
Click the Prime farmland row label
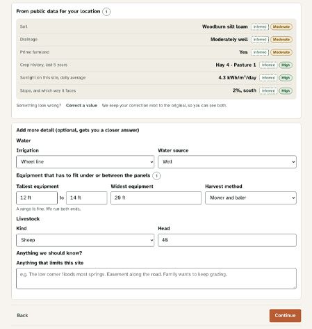point(35,52)
